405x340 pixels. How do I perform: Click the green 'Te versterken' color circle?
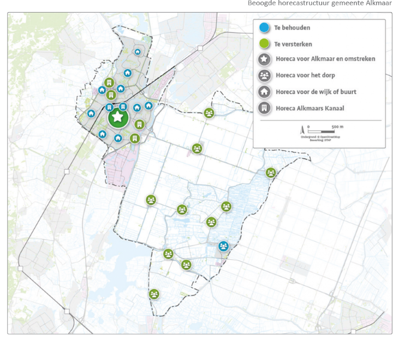pos(264,43)
